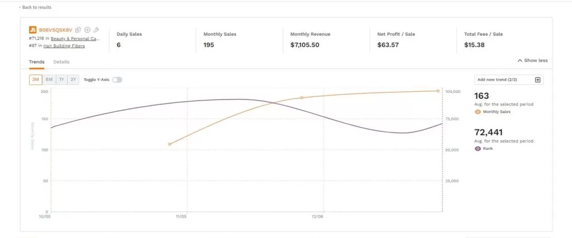Image resolution: width=572 pixels, height=238 pixels.
Task: Click the B06VSQSK8V ASIN text
Action: click(55, 30)
